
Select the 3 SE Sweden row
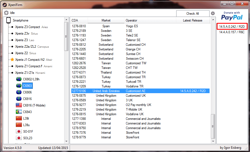140,31
